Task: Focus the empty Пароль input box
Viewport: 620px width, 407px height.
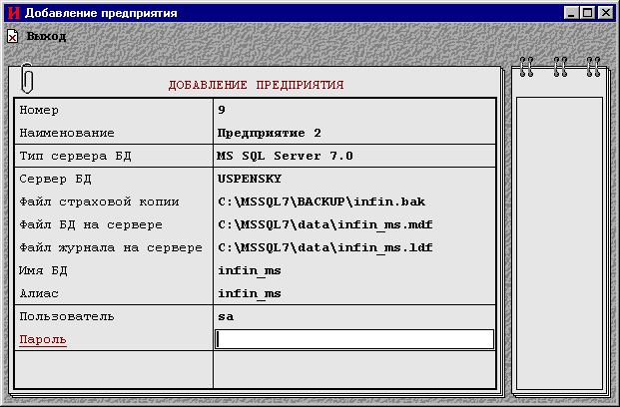Action: tap(354, 340)
